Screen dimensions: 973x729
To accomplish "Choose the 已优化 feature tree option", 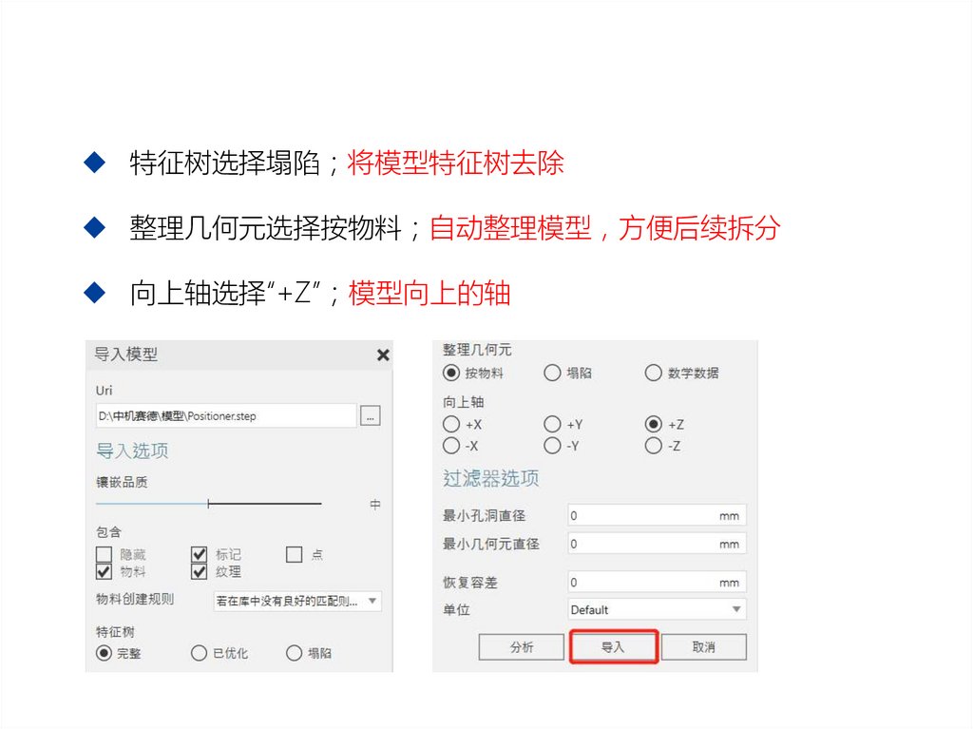I will [x=199, y=653].
